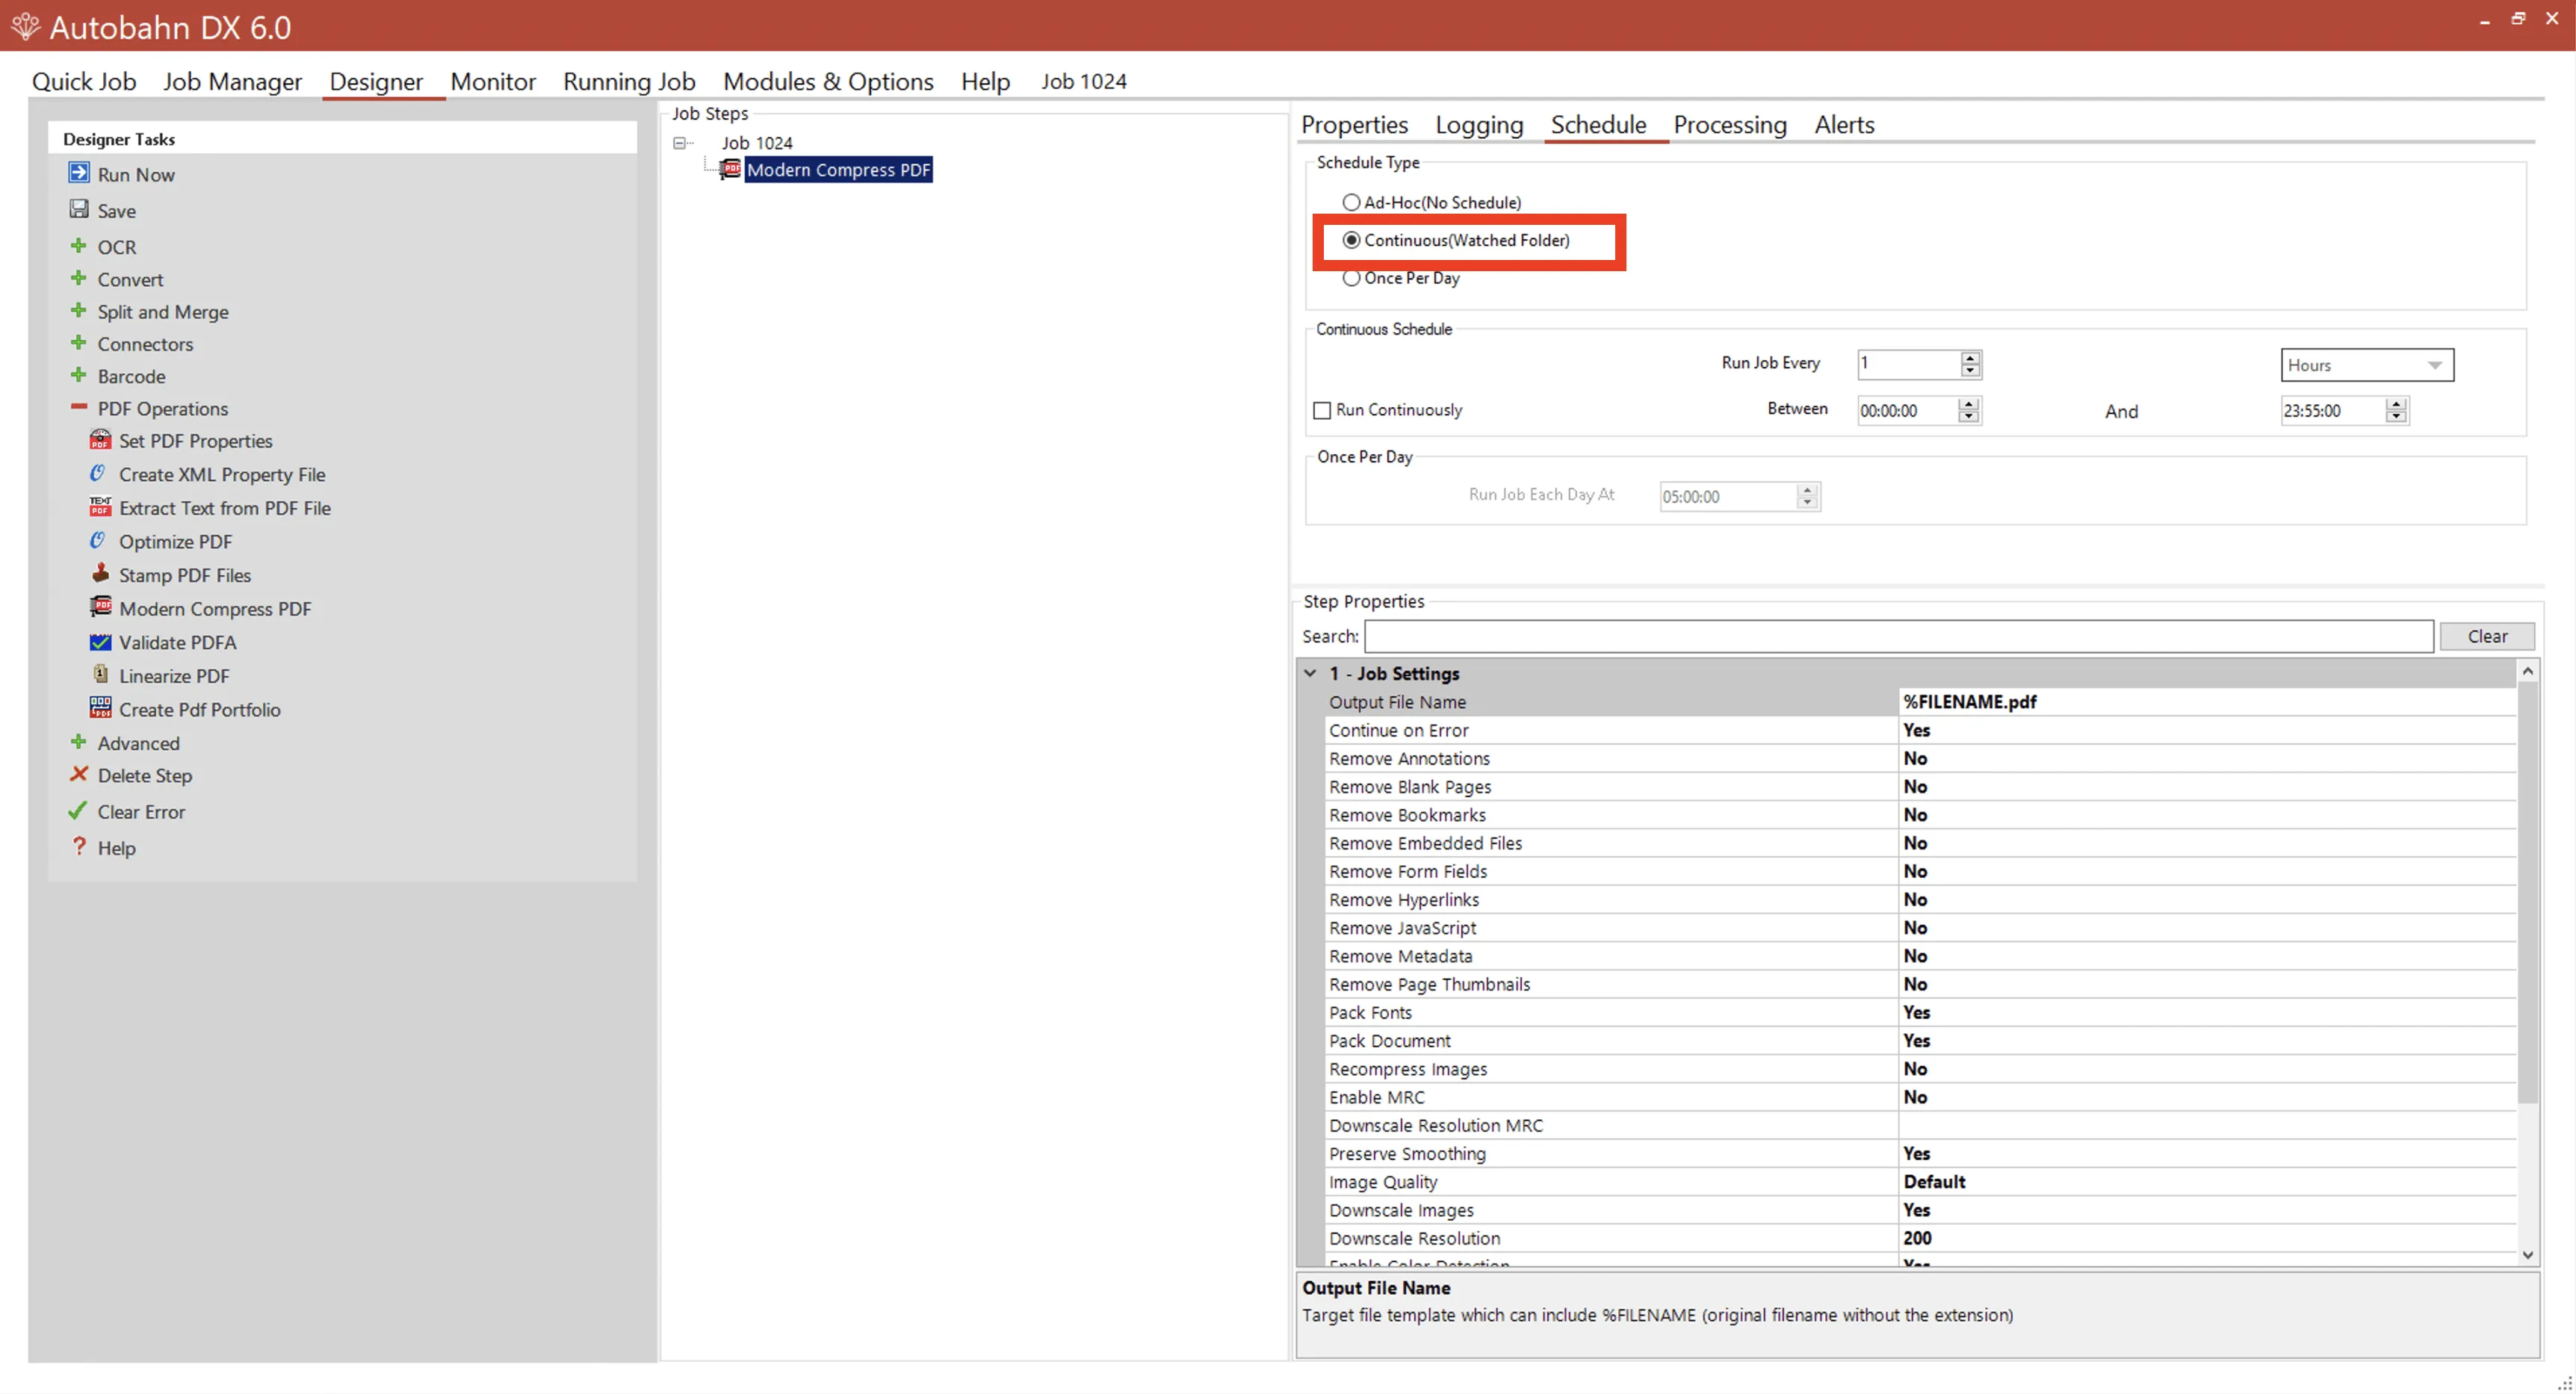Switch to the Alerts tab

[1844, 124]
